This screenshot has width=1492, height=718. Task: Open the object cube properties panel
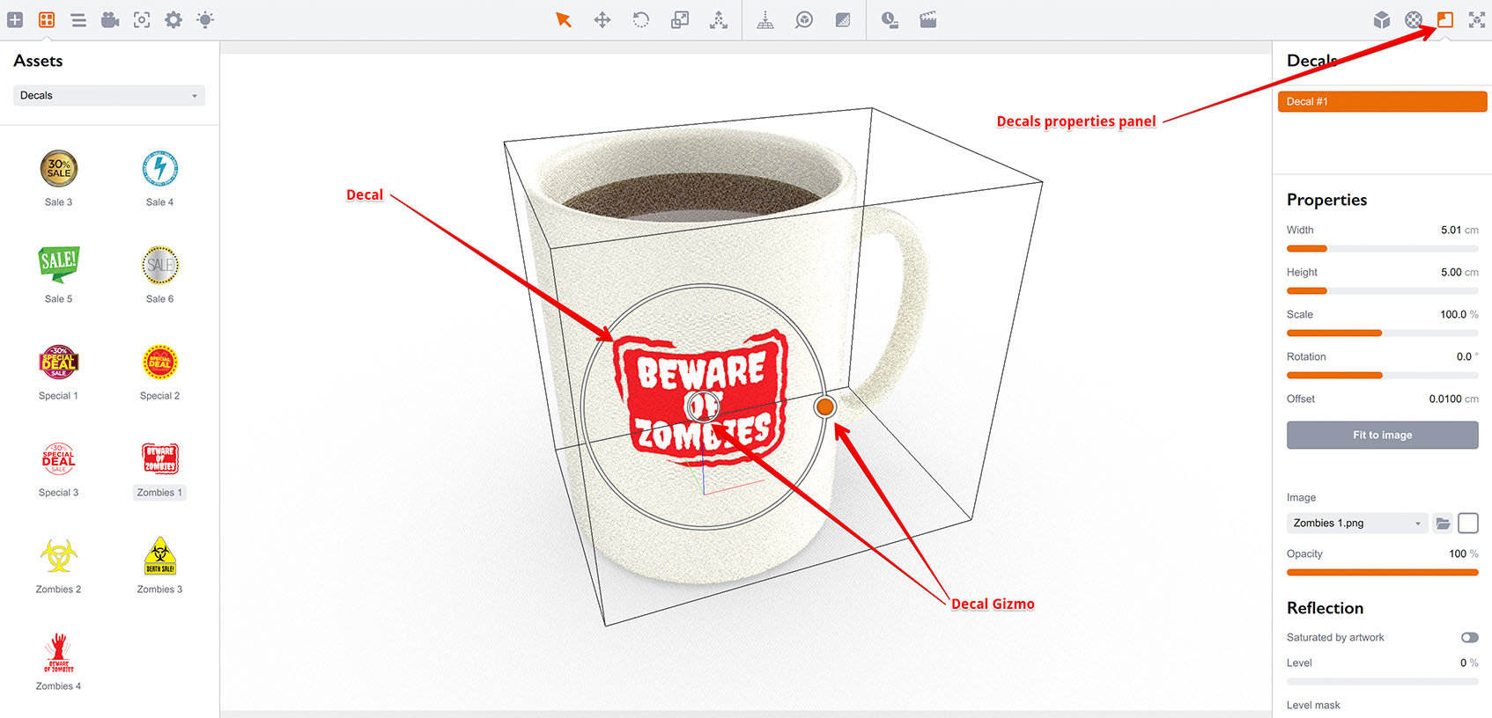1382,19
